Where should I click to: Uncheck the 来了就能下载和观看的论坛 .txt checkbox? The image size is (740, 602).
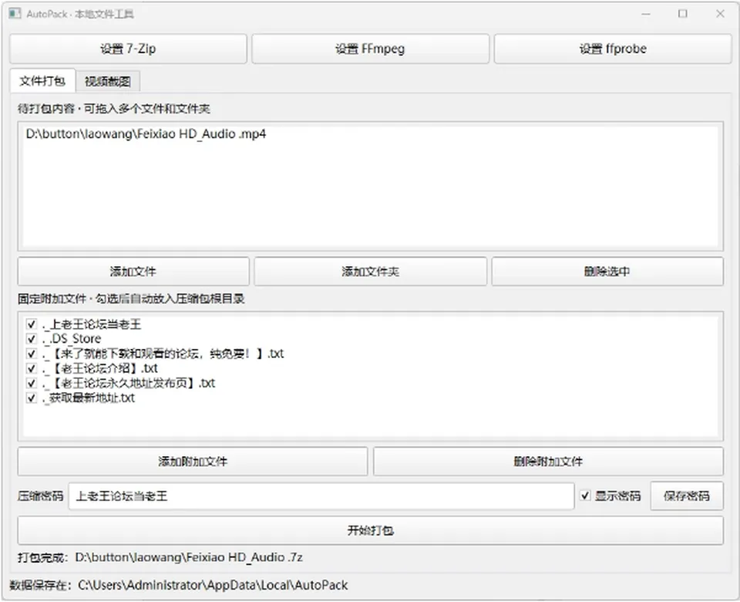pyautogui.click(x=31, y=353)
